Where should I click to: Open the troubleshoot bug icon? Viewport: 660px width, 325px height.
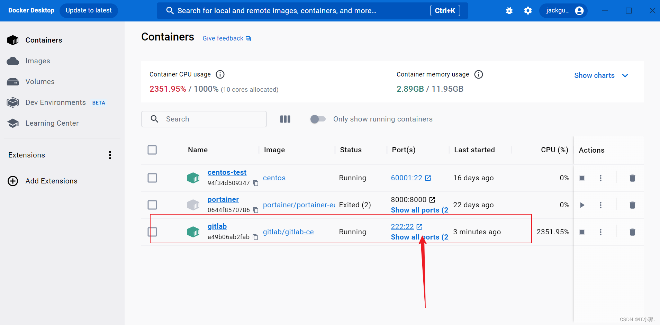(509, 11)
